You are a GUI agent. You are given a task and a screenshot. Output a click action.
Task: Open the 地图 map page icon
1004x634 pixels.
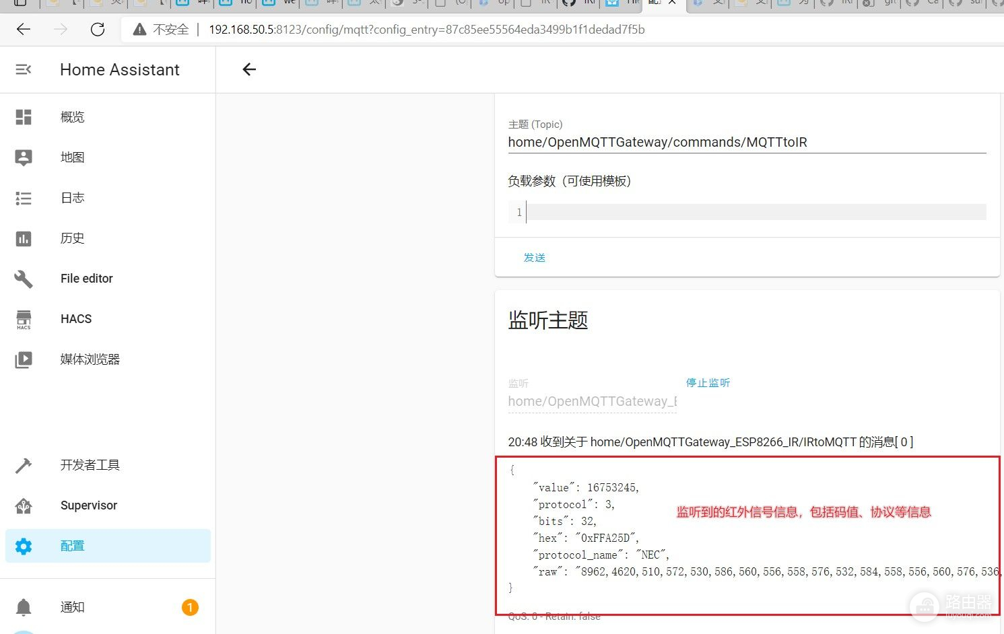click(24, 157)
